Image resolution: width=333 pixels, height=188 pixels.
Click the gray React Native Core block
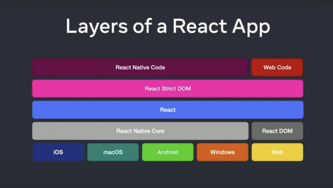pyautogui.click(x=140, y=131)
